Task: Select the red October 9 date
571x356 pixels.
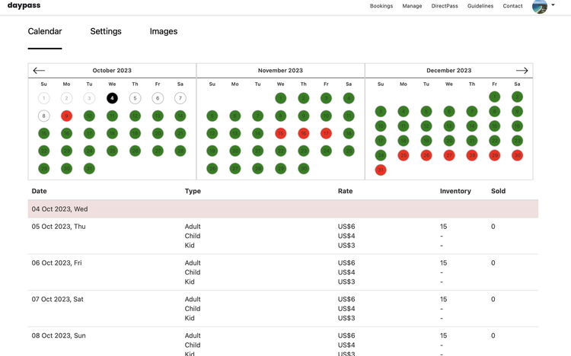Action: tap(66, 116)
